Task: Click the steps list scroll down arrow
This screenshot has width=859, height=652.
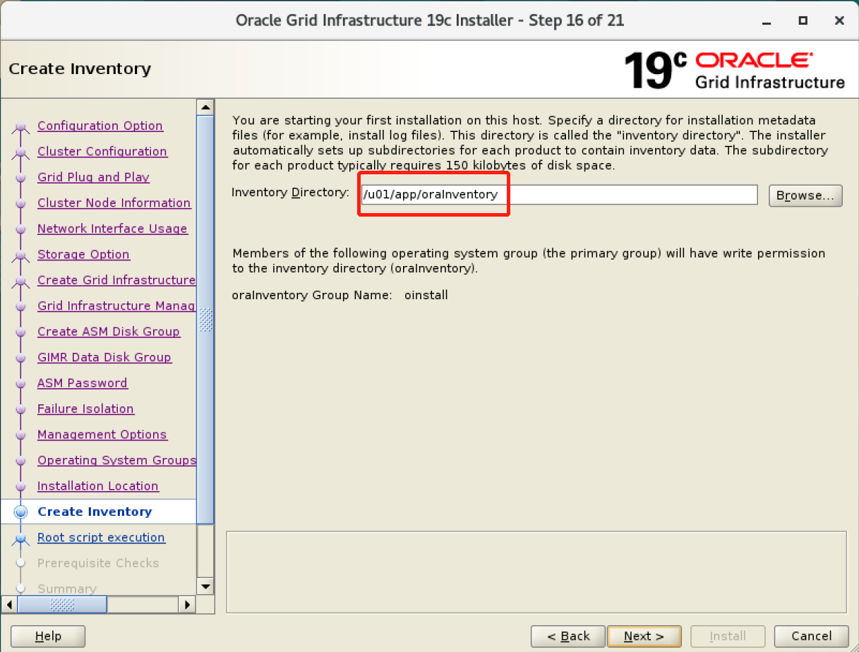Action: (x=205, y=586)
